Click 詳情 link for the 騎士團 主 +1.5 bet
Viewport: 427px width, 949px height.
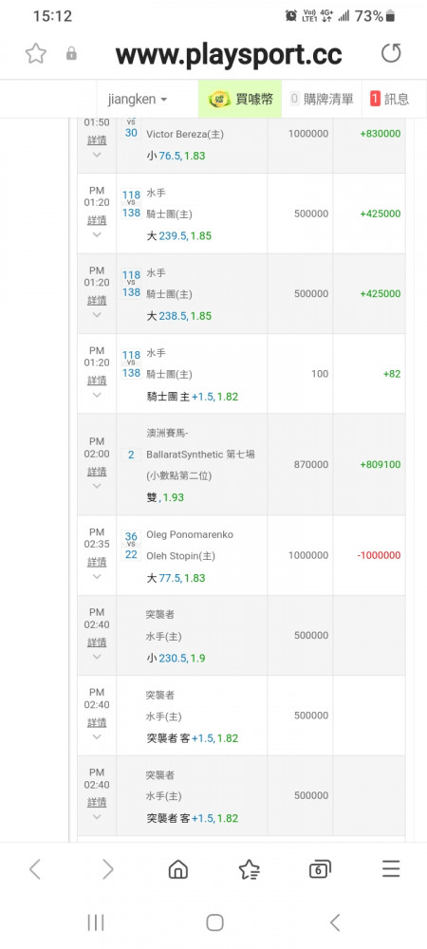97,381
